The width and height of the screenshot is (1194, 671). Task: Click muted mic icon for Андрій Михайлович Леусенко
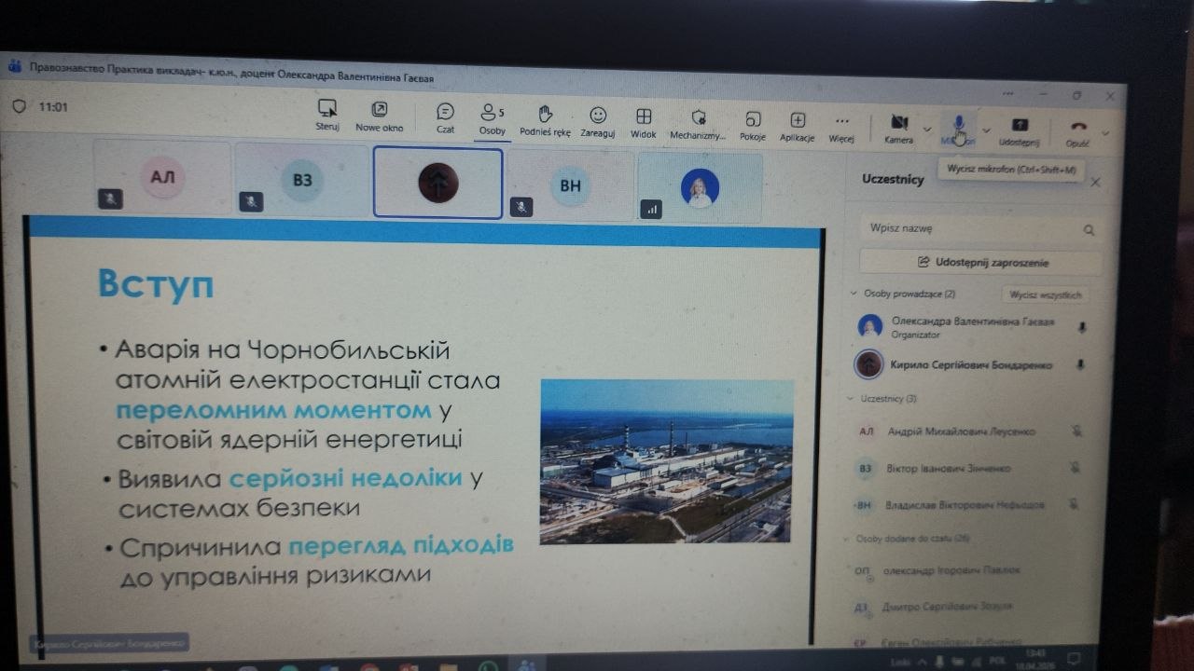click(1076, 431)
